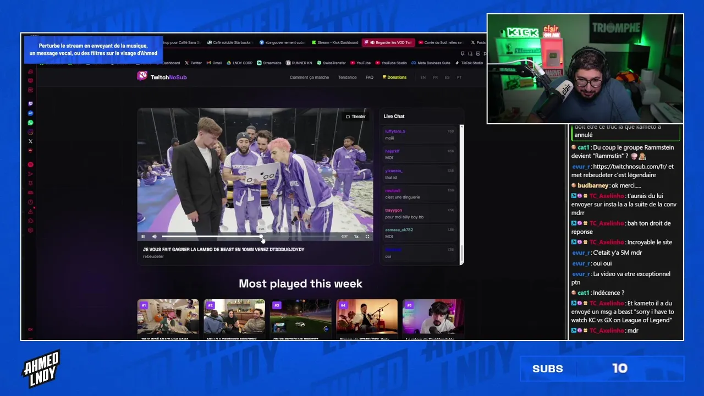The image size is (704, 396).
Task: Open Twitch in the browser sidebar
Action: [x=30, y=103]
